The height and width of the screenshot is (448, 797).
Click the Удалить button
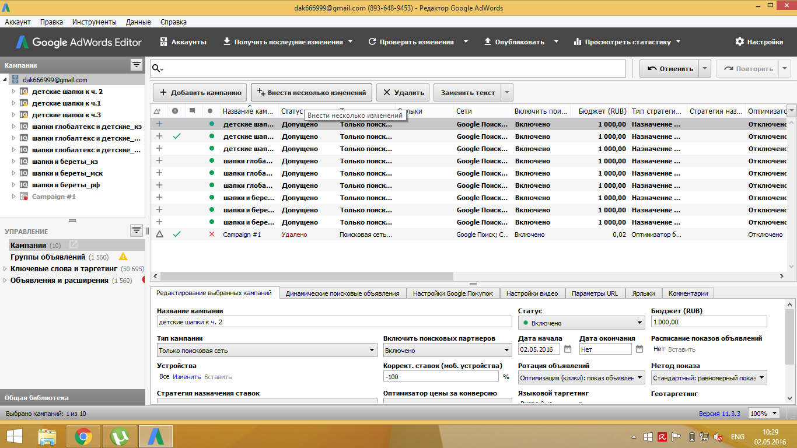coord(403,93)
